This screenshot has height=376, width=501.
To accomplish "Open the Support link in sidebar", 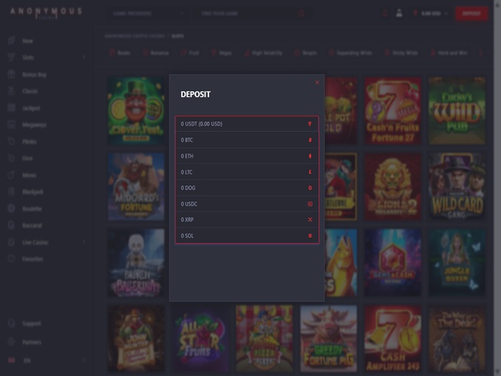I will 32,324.
